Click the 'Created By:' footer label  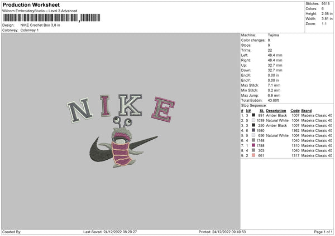(x=12, y=232)
